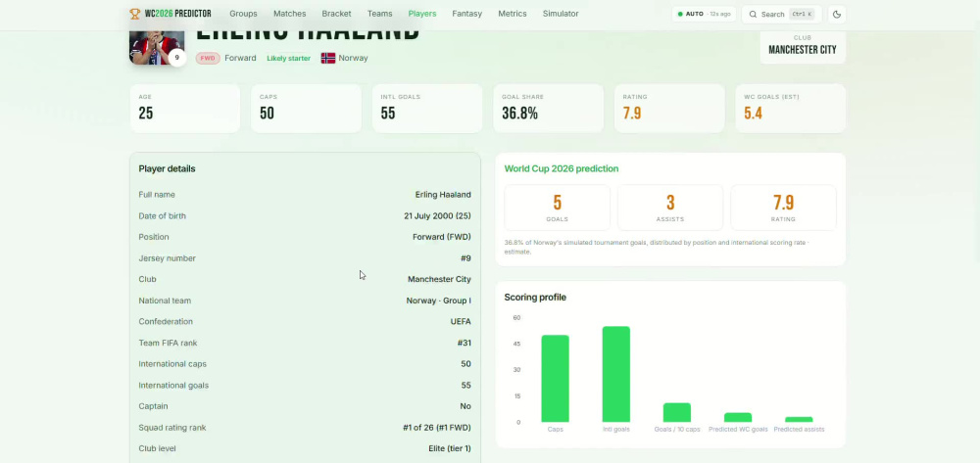This screenshot has height=463, width=980.
Task: Toggle dark mode moon icon
Action: click(837, 15)
